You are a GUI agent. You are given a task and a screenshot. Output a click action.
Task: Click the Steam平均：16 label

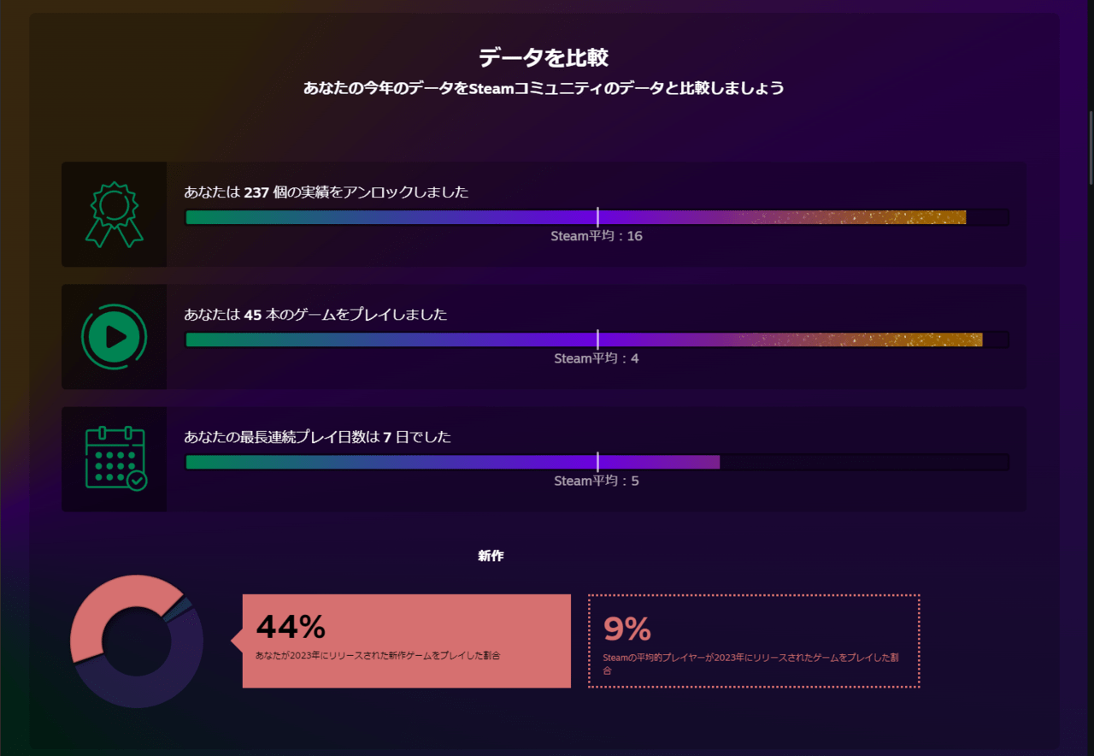(597, 236)
